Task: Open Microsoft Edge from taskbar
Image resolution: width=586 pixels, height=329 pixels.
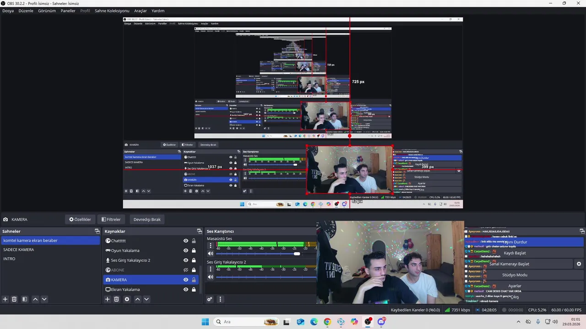Action: pos(314,322)
